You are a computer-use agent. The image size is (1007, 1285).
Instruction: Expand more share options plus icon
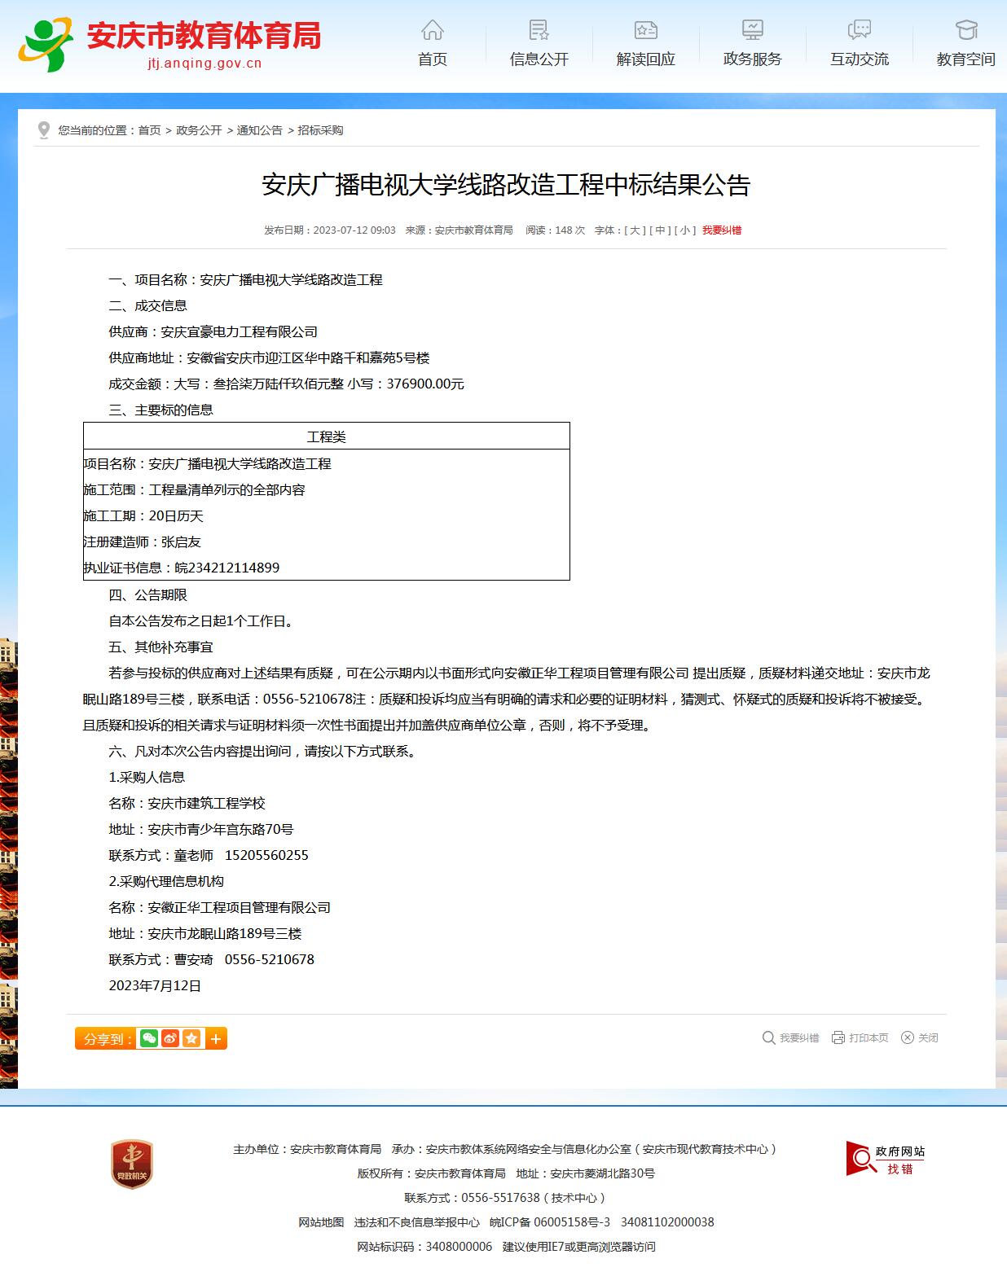[x=216, y=1038]
